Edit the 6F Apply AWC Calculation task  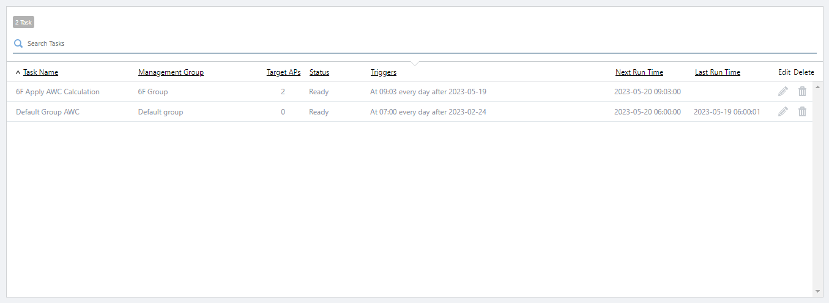[783, 92]
